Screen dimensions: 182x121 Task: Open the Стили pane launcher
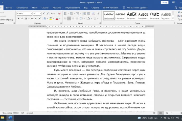[175, 23]
